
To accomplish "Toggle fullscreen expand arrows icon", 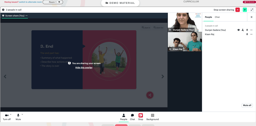I will (x=252, y=10).
